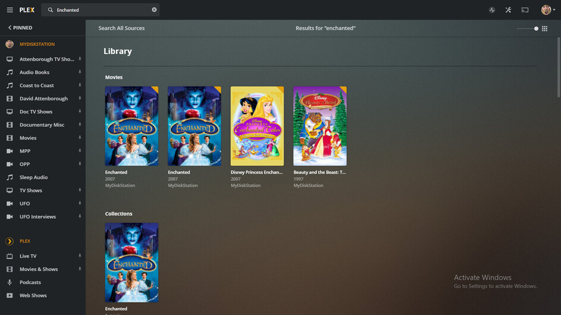Click Disney Princess Enchan... title link
Screen dimensions: 561x315
pyautogui.click(x=256, y=172)
